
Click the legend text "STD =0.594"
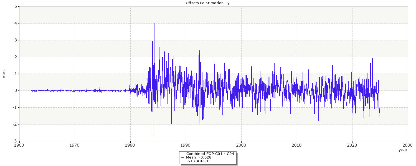tap(199, 161)
